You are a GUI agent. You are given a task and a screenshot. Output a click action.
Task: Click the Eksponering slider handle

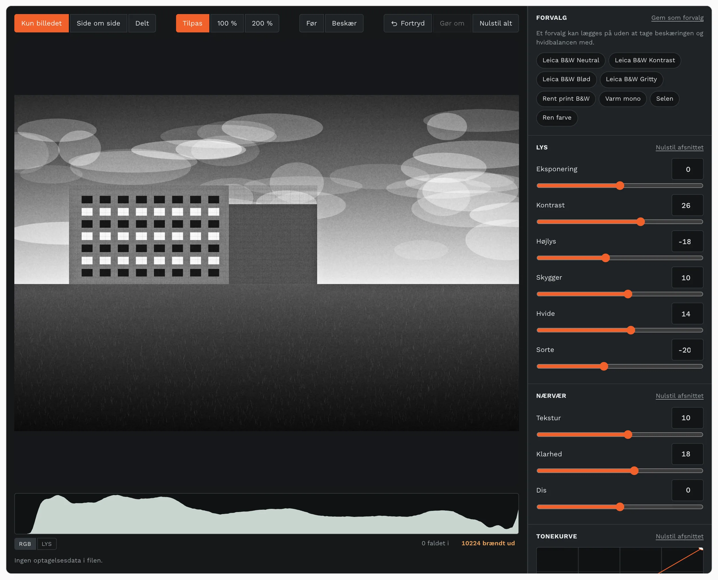620,186
